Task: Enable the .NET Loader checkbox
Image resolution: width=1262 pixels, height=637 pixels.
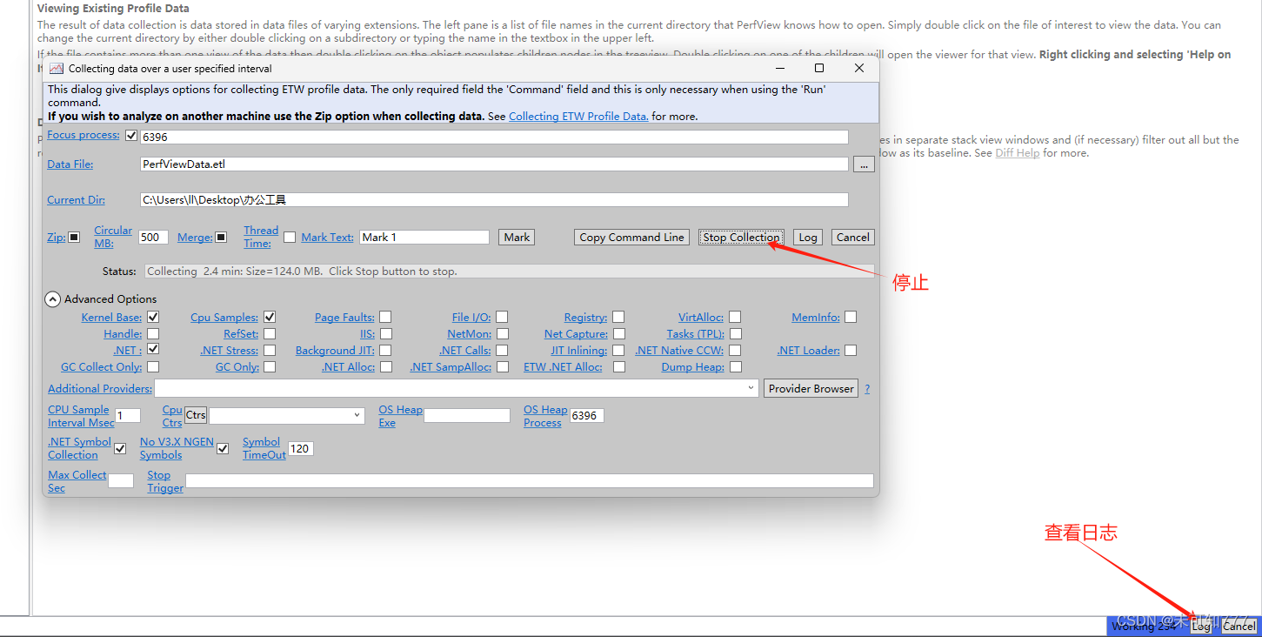Action: coord(851,350)
